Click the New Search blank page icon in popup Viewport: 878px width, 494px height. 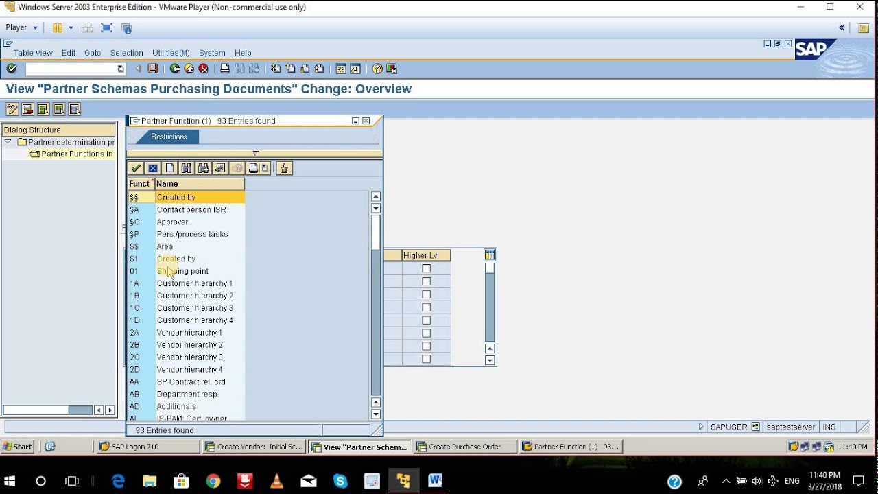(169, 168)
